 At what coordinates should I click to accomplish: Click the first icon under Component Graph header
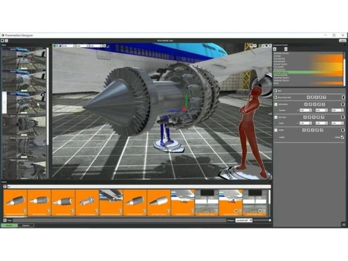point(275,49)
